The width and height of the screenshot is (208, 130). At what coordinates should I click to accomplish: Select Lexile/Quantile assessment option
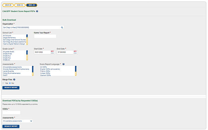[x=8, y=71]
